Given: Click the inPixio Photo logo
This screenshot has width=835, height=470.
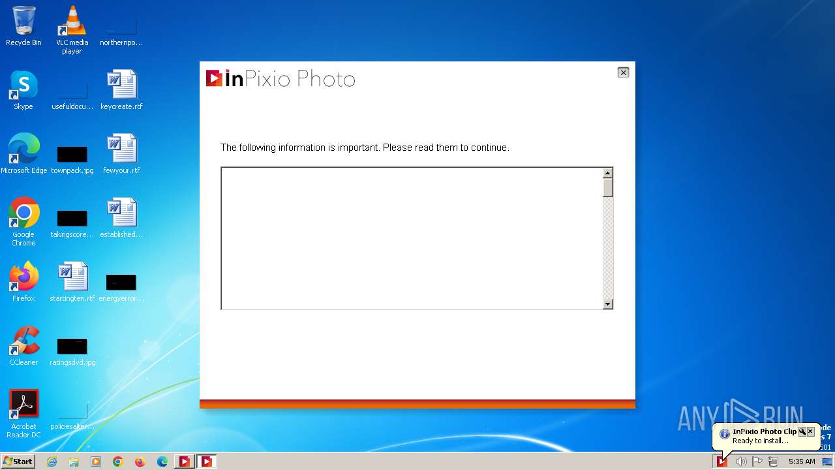Looking at the screenshot, I should tap(281, 79).
